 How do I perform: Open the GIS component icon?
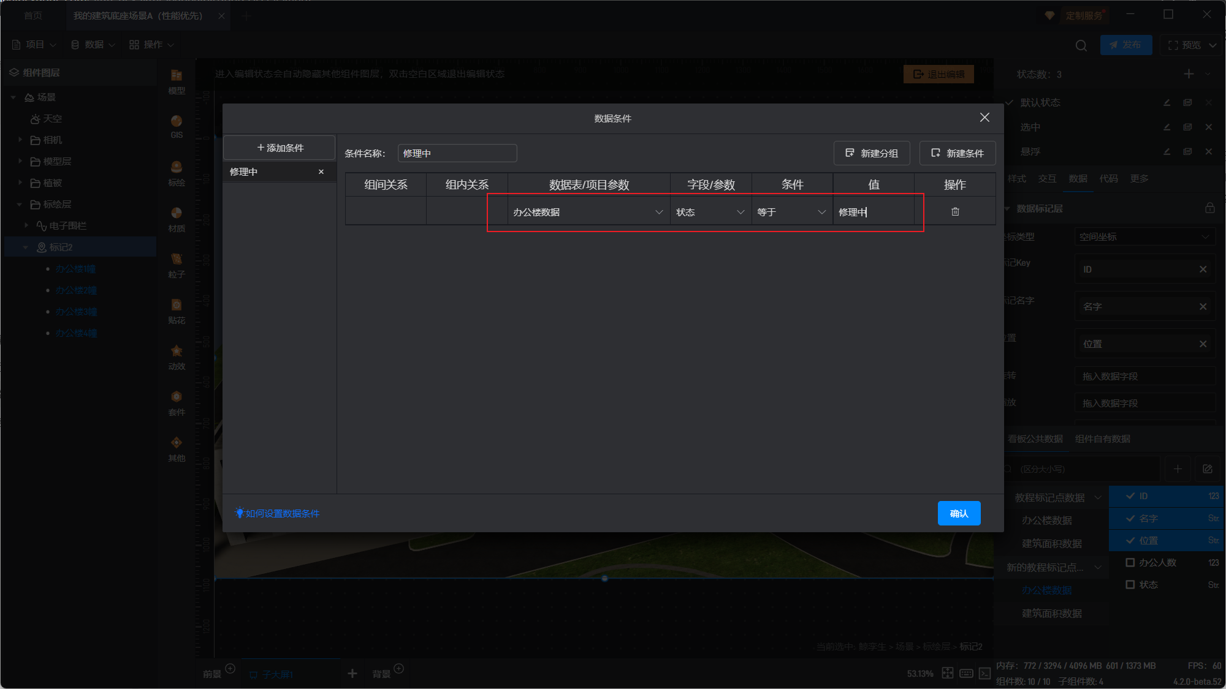[x=177, y=126]
